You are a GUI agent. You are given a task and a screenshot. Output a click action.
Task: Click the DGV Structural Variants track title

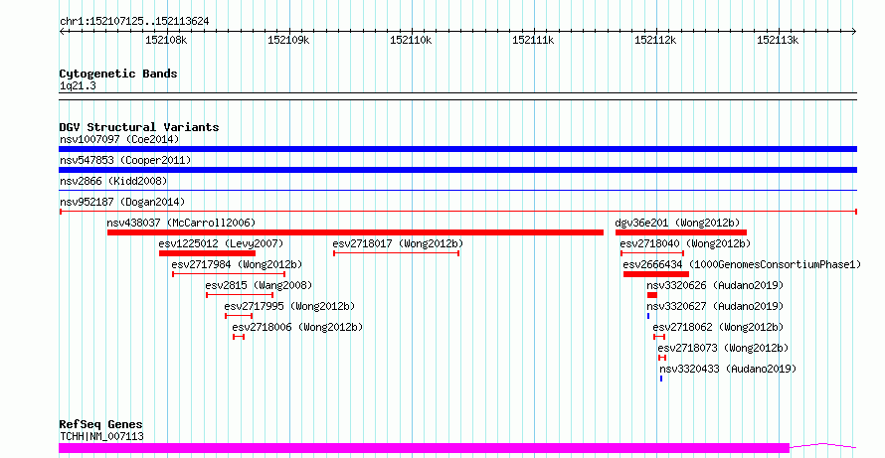coord(139,127)
